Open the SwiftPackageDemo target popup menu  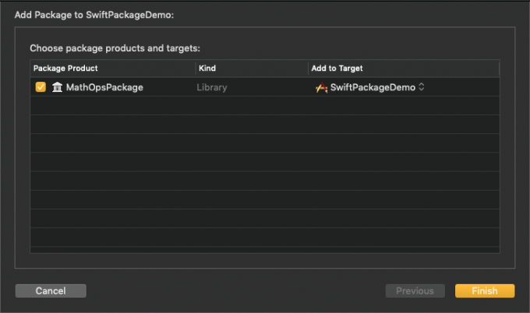pos(372,87)
